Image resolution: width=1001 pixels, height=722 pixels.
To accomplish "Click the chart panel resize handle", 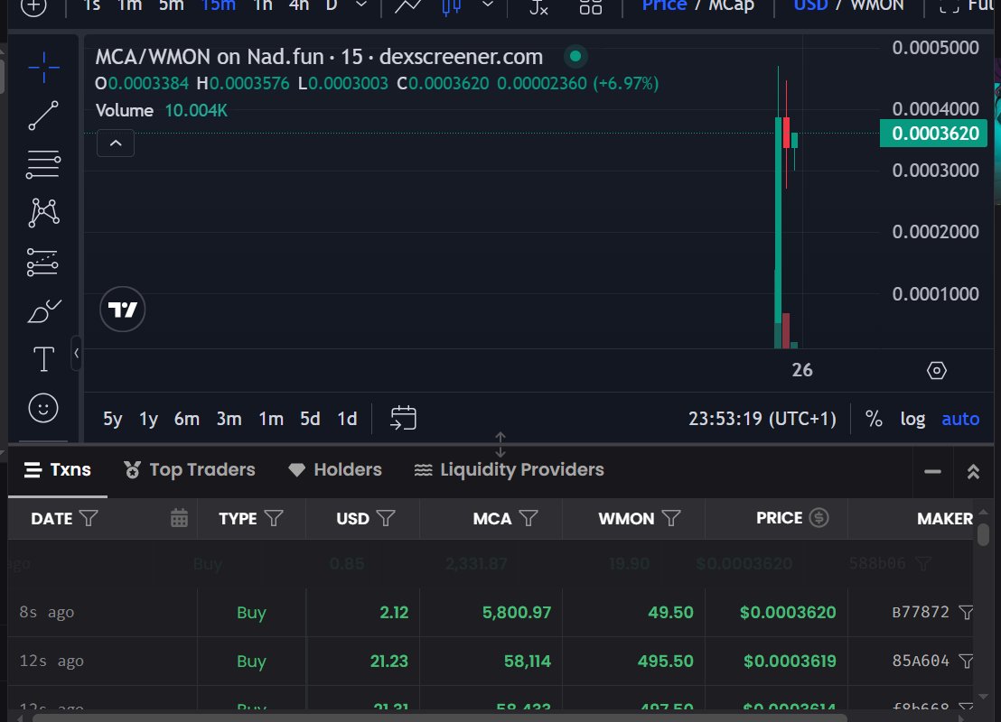I will (x=500, y=445).
